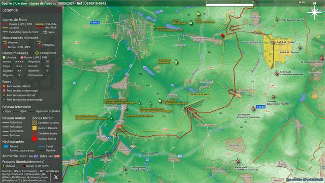The height and width of the screenshot is (183, 325).
Task: Select the 6e brigade d'infanterie motorisée marker
Action: (x=276, y=73)
